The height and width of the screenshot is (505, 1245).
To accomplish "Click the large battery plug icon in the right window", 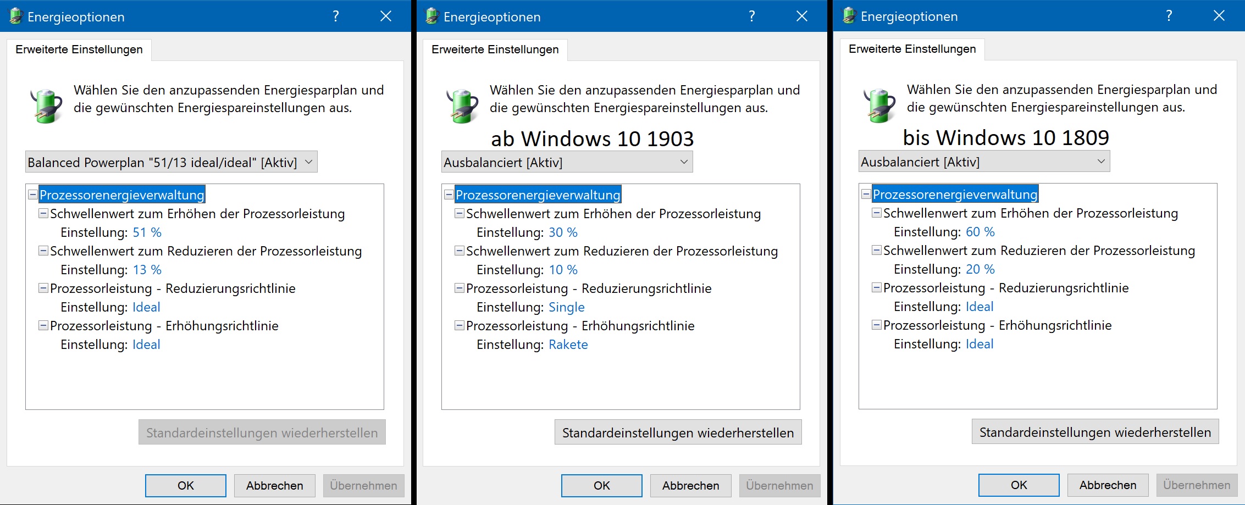I will point(879,105).
